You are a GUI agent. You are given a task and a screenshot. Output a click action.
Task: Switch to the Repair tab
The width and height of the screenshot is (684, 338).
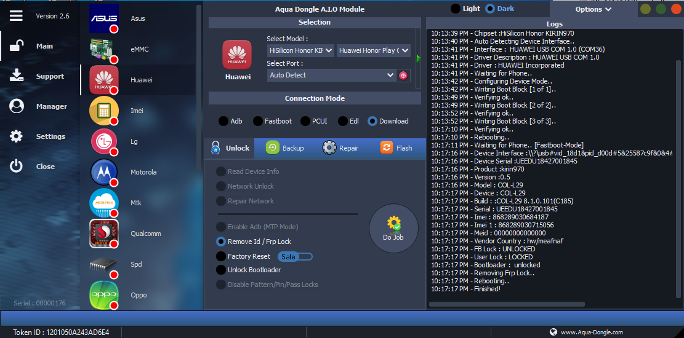pyautogui.click(x=340, y=148)
